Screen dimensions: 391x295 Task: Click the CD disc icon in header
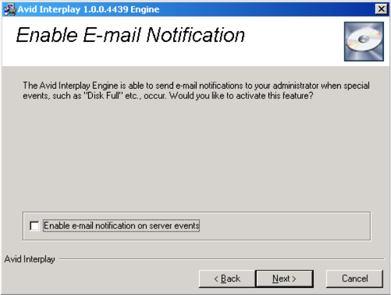point(359,42)
